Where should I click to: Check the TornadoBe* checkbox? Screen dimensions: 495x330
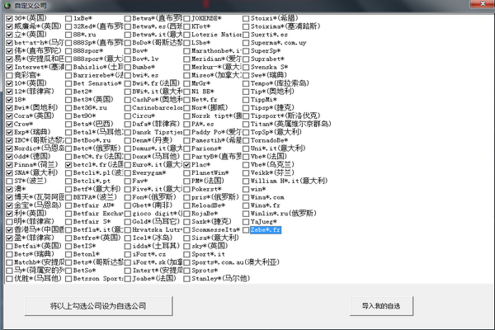point(246,140)
